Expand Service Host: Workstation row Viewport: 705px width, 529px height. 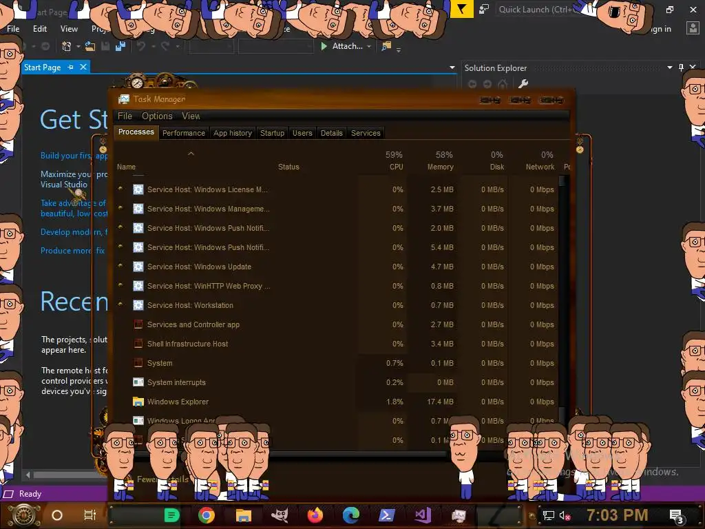pos(120,304)
